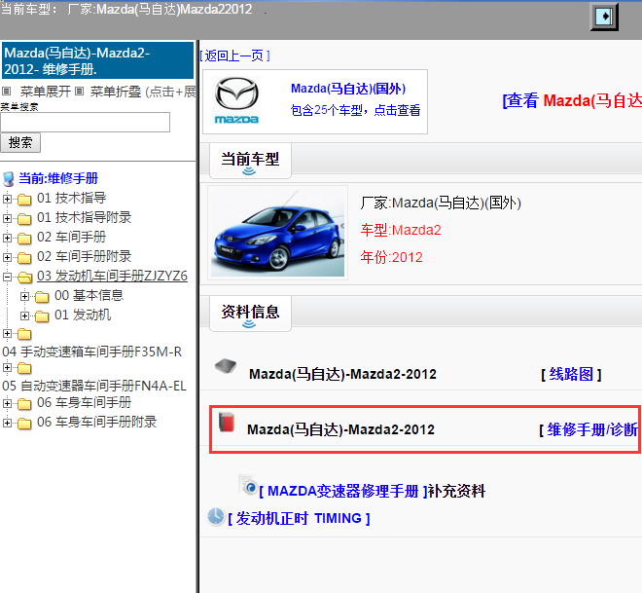Click the red book icon for 维修手册 row
642x593 pixels.
click(227, 422)
